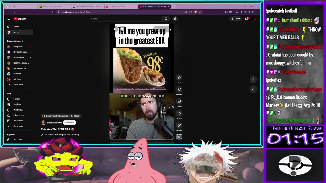
Task: Open the Asmongold TV channel
Action: coord(19,68)
